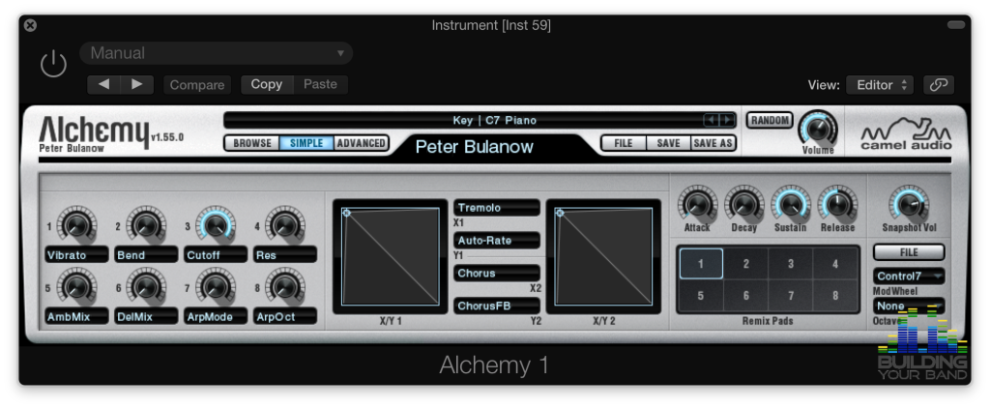
Task: Click the FILE button under Snapshot Vol
Action: (909, 252)
